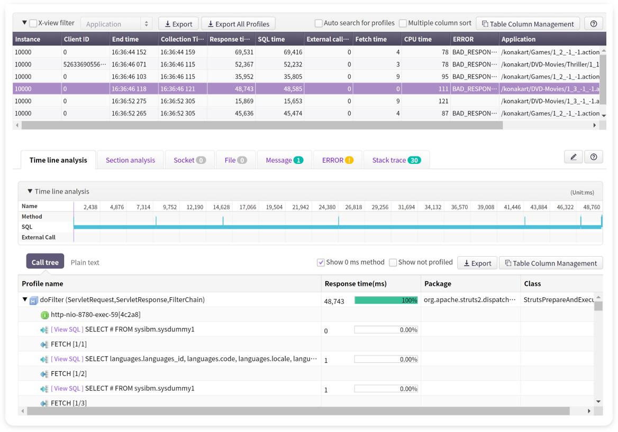The width and height of the screenshot is (618, 432).
Task: Click the pencil edit icon beside the tabs
Action: click(x=574, y=157)
